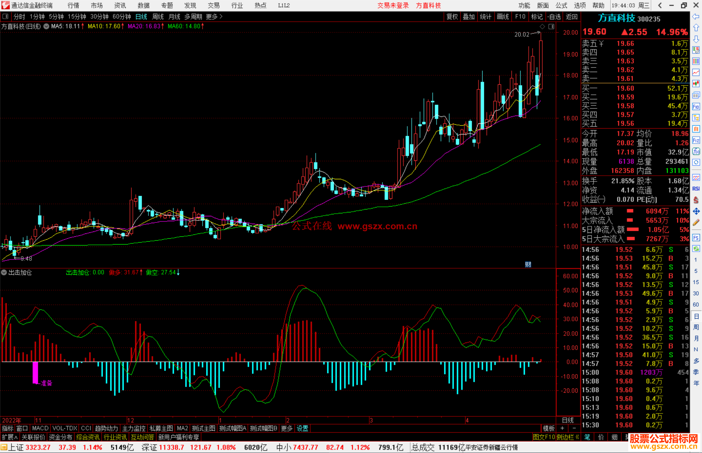702x453 pixels.
Task: Select the pencil drawing tool icon
Action: tap(696, 223)
